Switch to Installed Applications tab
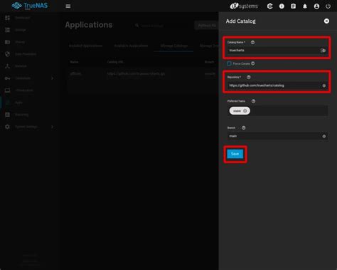This screenshot has height=270, width=337. coord(85,46)
